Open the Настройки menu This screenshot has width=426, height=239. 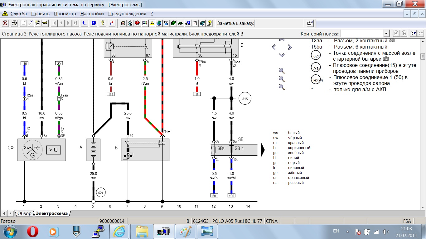click(92, 14)
